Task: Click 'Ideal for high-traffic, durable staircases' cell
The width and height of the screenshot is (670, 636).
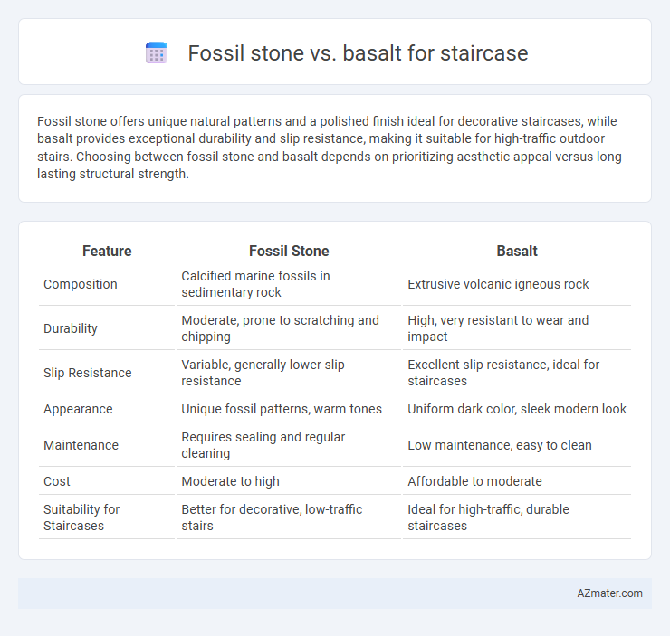Action: click(x=517, y=517)
